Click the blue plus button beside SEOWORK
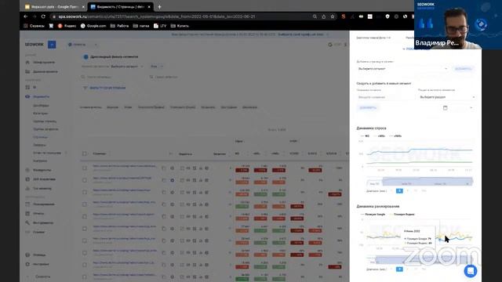Screen dimensions: 502x282 click(52, 45)
